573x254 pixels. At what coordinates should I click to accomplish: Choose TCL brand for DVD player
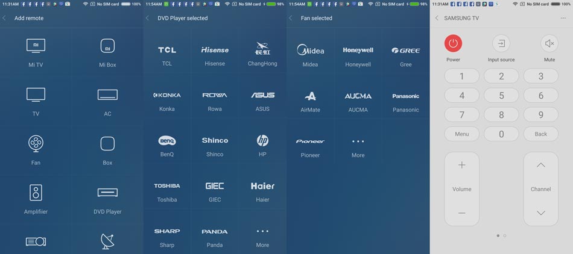pos(167,50)
